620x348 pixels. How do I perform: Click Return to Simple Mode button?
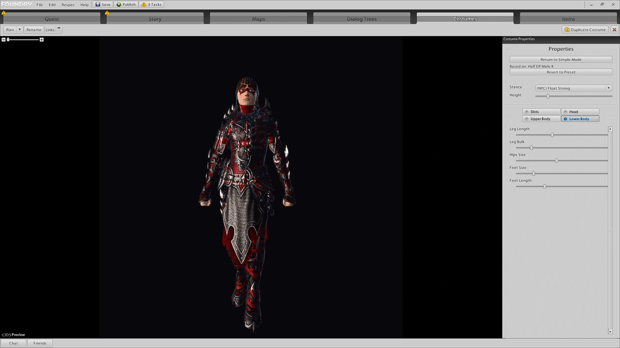click(561, 60)
